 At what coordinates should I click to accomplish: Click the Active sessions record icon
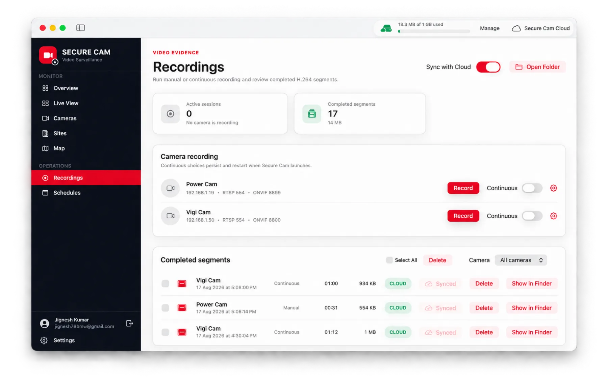tap(171, 114)
